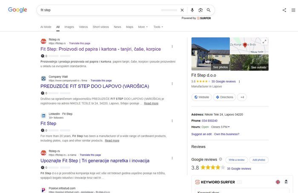Open the Google logo homepage
Screen dimensions: 298x193
coord(17,10)
